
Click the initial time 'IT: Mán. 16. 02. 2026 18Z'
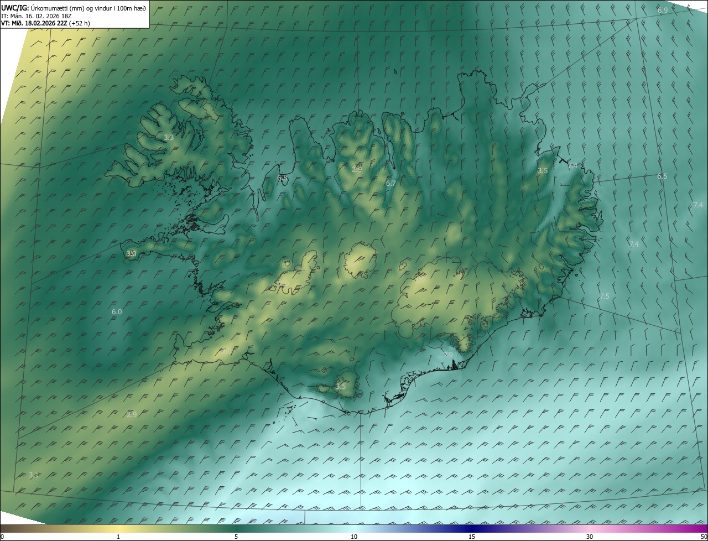coord(35,17)
